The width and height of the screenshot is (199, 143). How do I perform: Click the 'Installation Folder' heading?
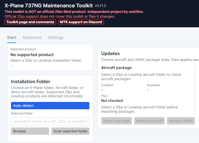(x=31, y=82)
